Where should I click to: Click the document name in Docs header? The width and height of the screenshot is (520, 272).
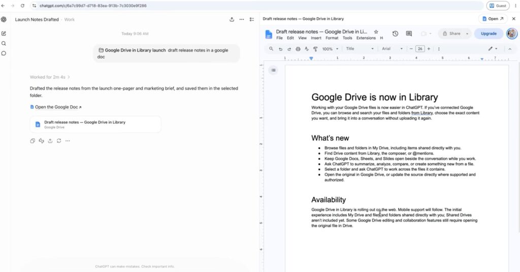321,32
